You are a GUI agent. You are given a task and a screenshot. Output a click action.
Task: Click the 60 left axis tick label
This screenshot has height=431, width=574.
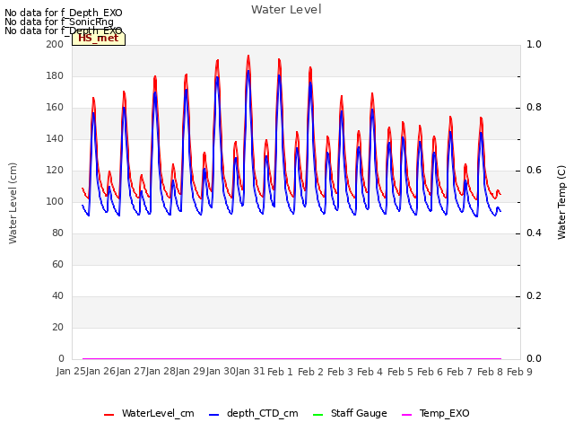tap(57, 264)
